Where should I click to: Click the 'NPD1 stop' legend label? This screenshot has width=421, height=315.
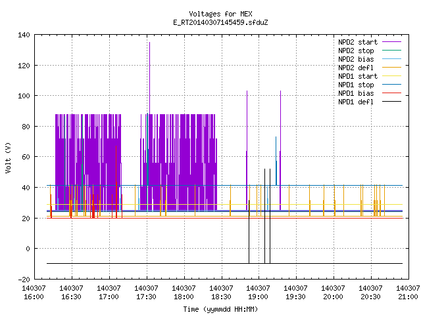(x=356, y=85)
